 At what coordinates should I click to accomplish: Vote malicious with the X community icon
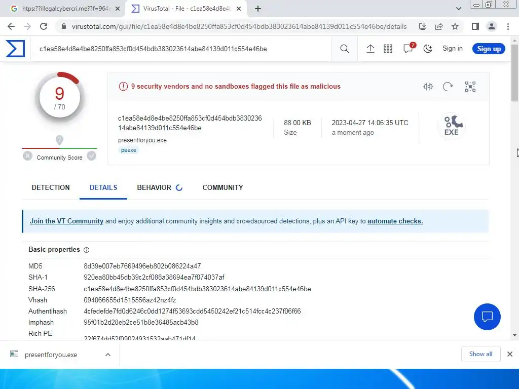click(27, 156)
